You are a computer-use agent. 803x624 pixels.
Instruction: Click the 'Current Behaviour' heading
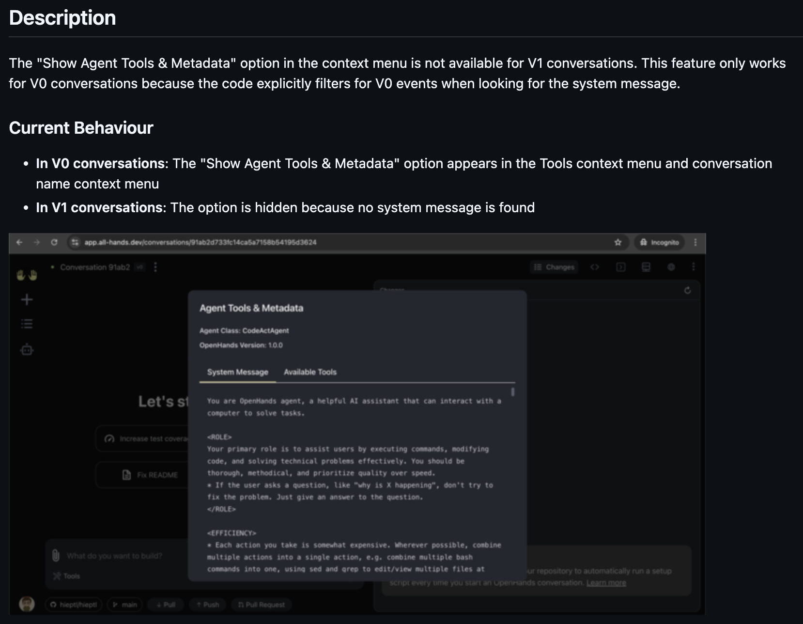[81, 128]
